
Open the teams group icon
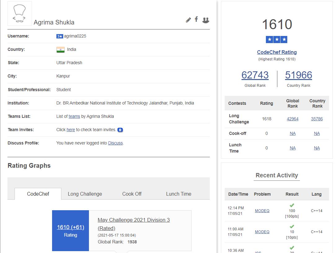coord(205,20)
